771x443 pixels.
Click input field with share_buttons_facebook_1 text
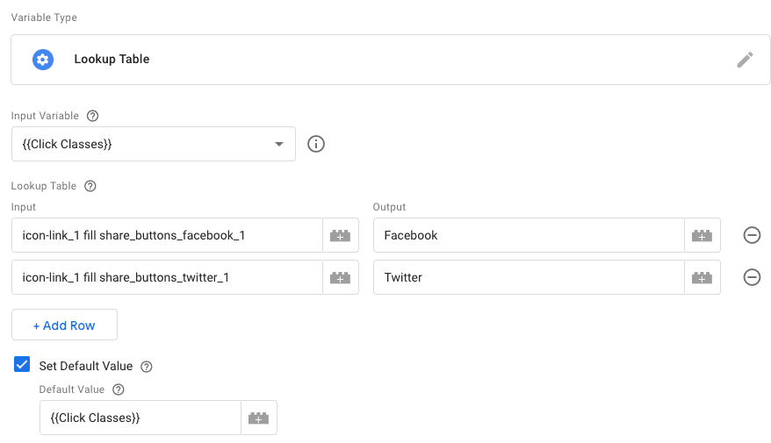click(x=167, y=235)
